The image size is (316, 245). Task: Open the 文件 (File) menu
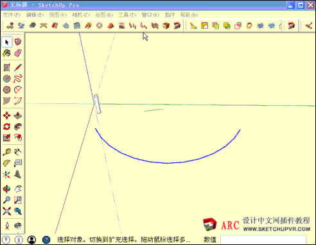12,15
